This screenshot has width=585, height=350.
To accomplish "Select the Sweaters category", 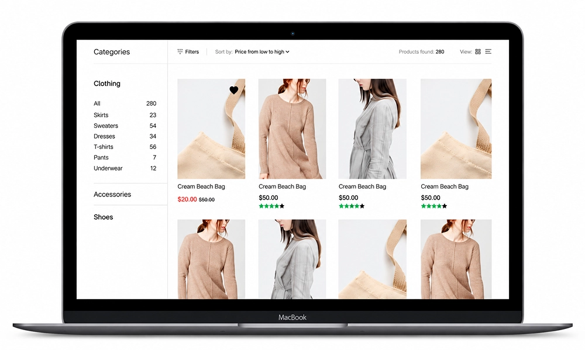I will click(x=105, y=126).
